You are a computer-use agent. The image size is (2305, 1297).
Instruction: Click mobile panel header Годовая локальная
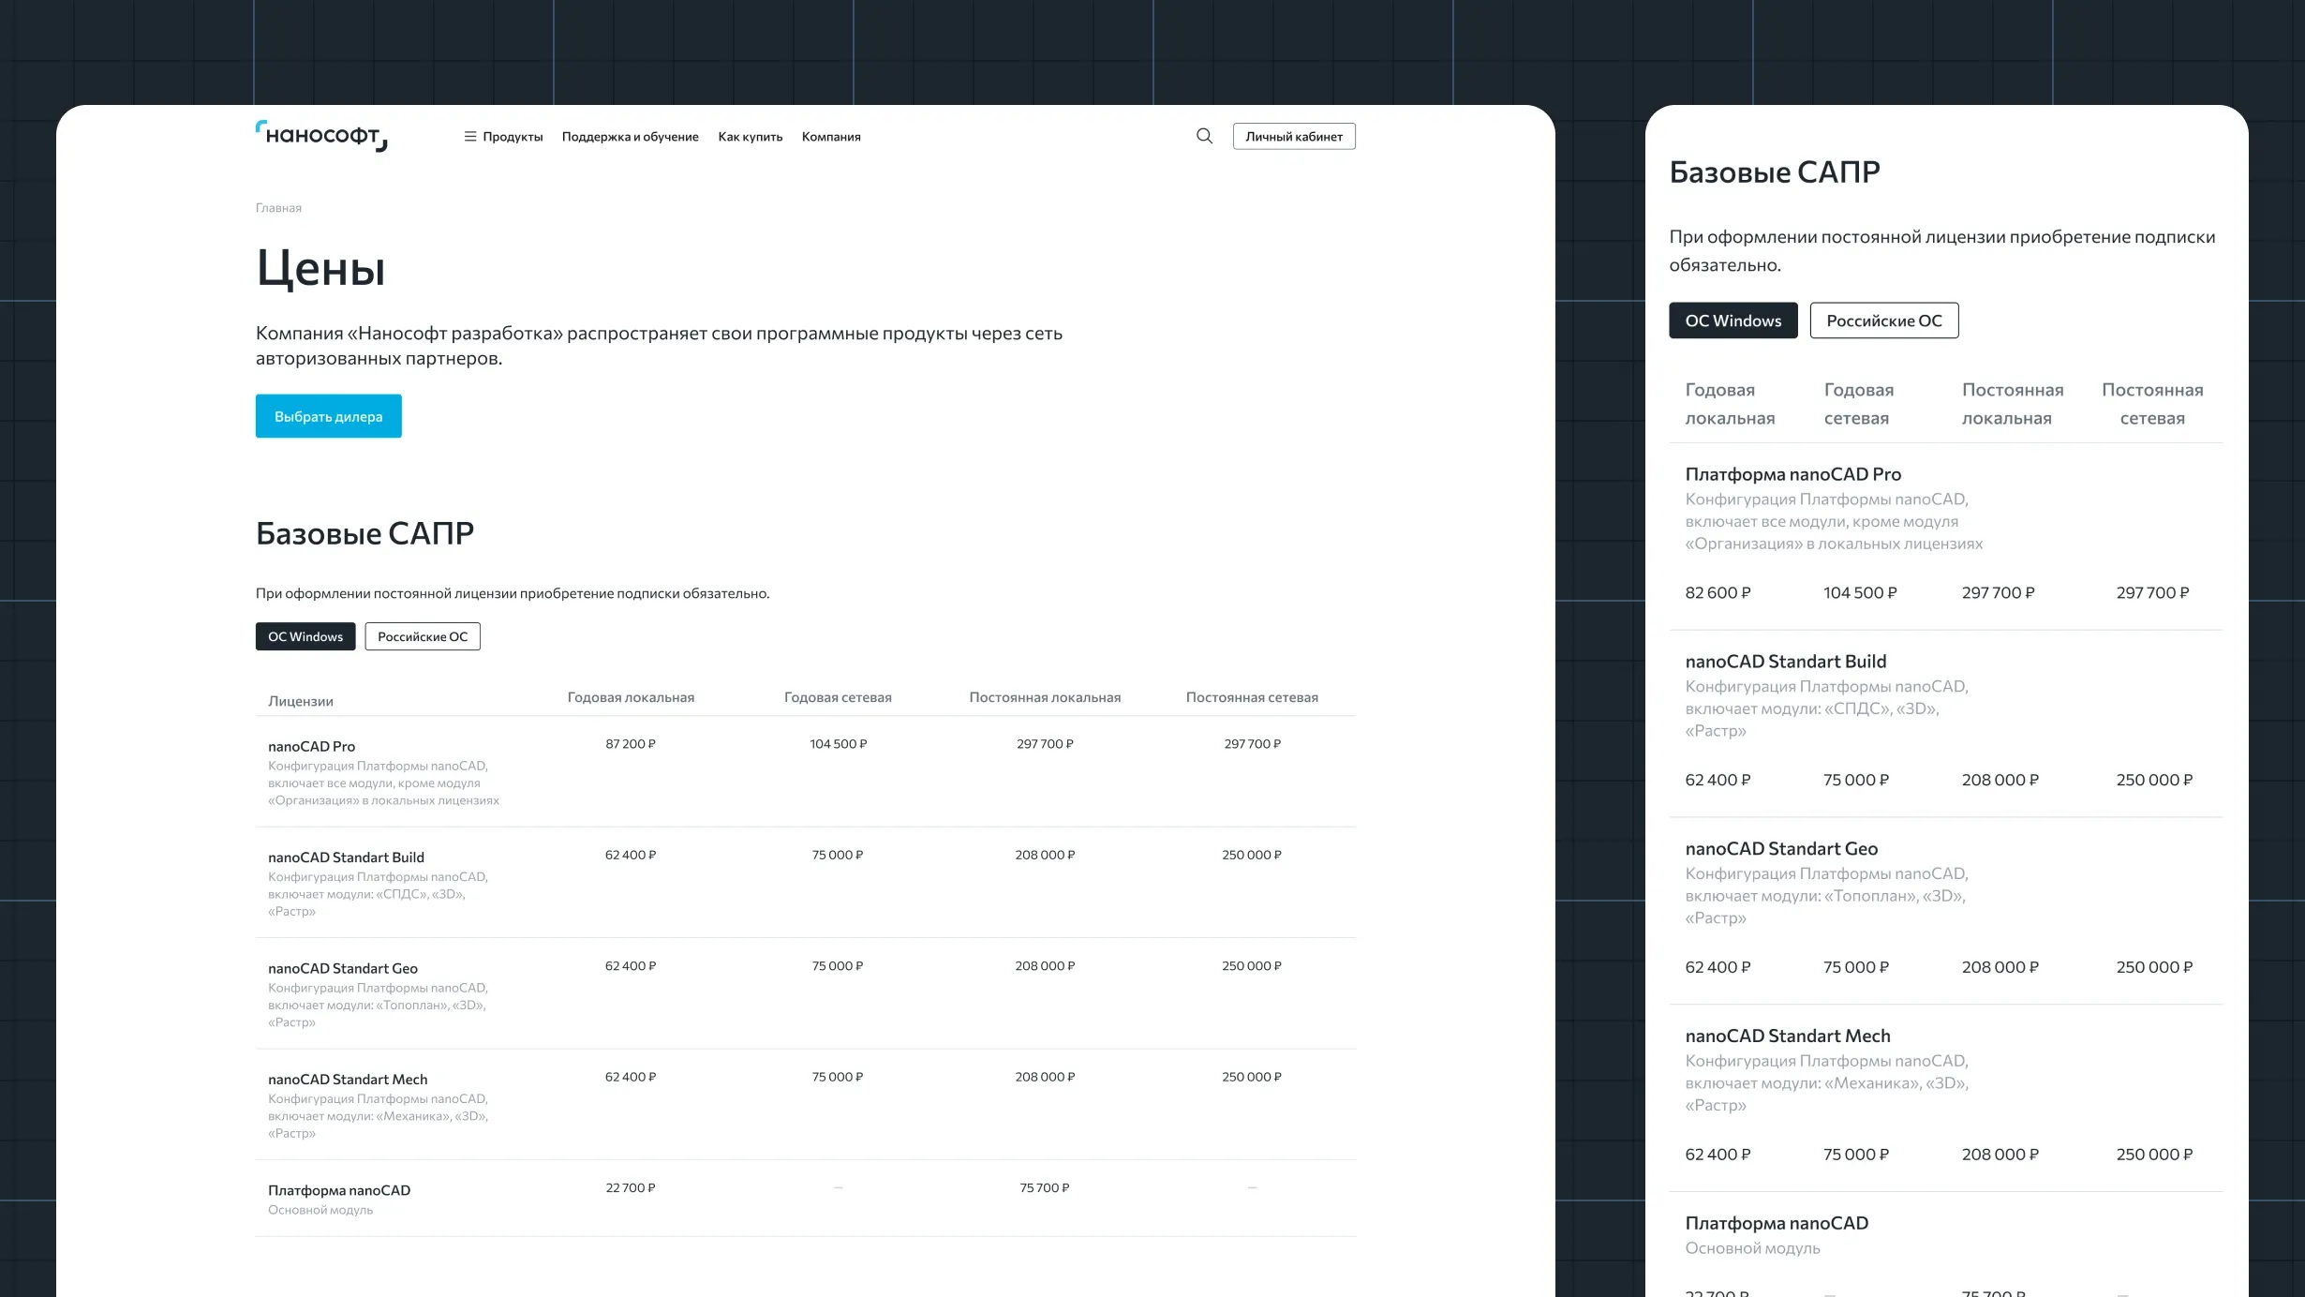1730,404
